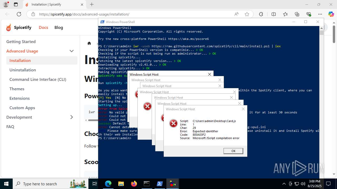Open Custom Apps sidebar page
The image size is (337, 189).
pyautogui.click(x=22, y=108)
